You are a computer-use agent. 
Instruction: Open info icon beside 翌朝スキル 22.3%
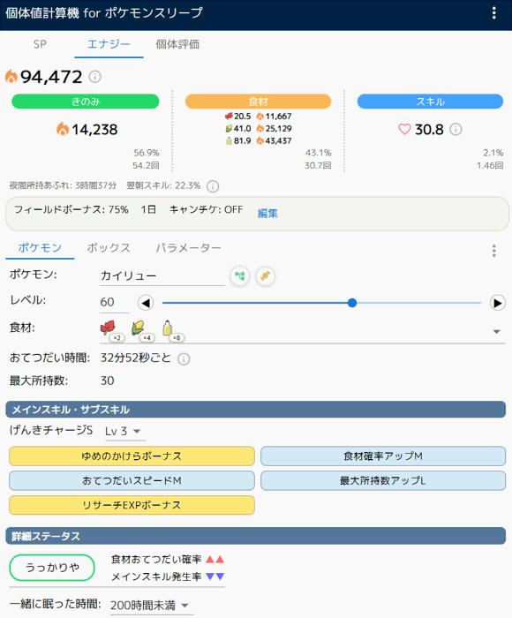click(213, 186)
